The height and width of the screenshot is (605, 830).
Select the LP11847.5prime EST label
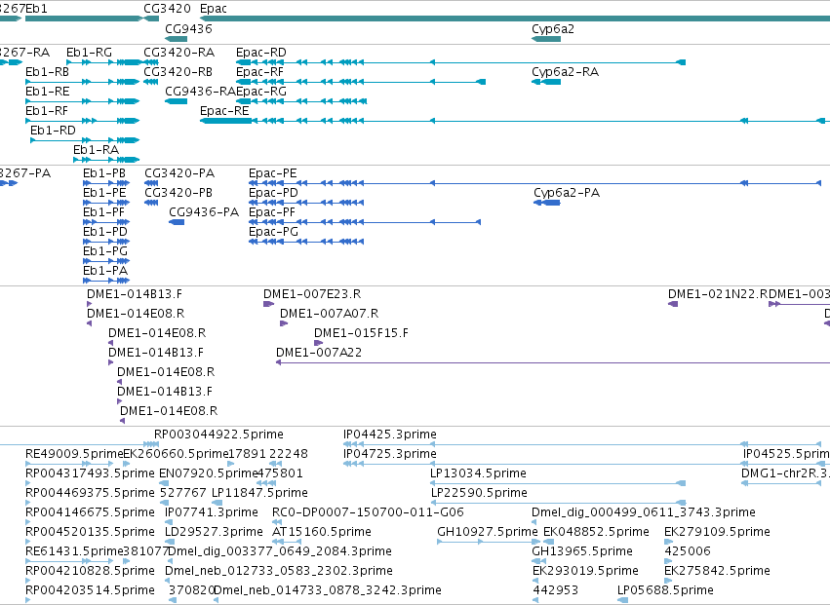259,493
